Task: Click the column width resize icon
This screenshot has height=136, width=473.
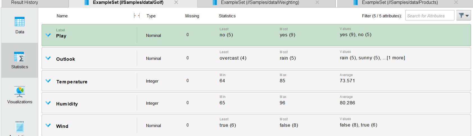Action: click(x=137, y=16)
